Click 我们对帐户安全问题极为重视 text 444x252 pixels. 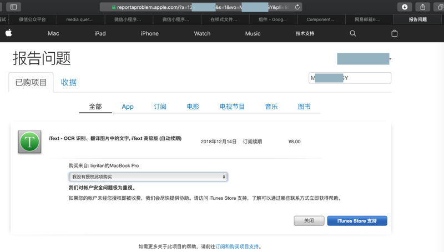point(103,188)
